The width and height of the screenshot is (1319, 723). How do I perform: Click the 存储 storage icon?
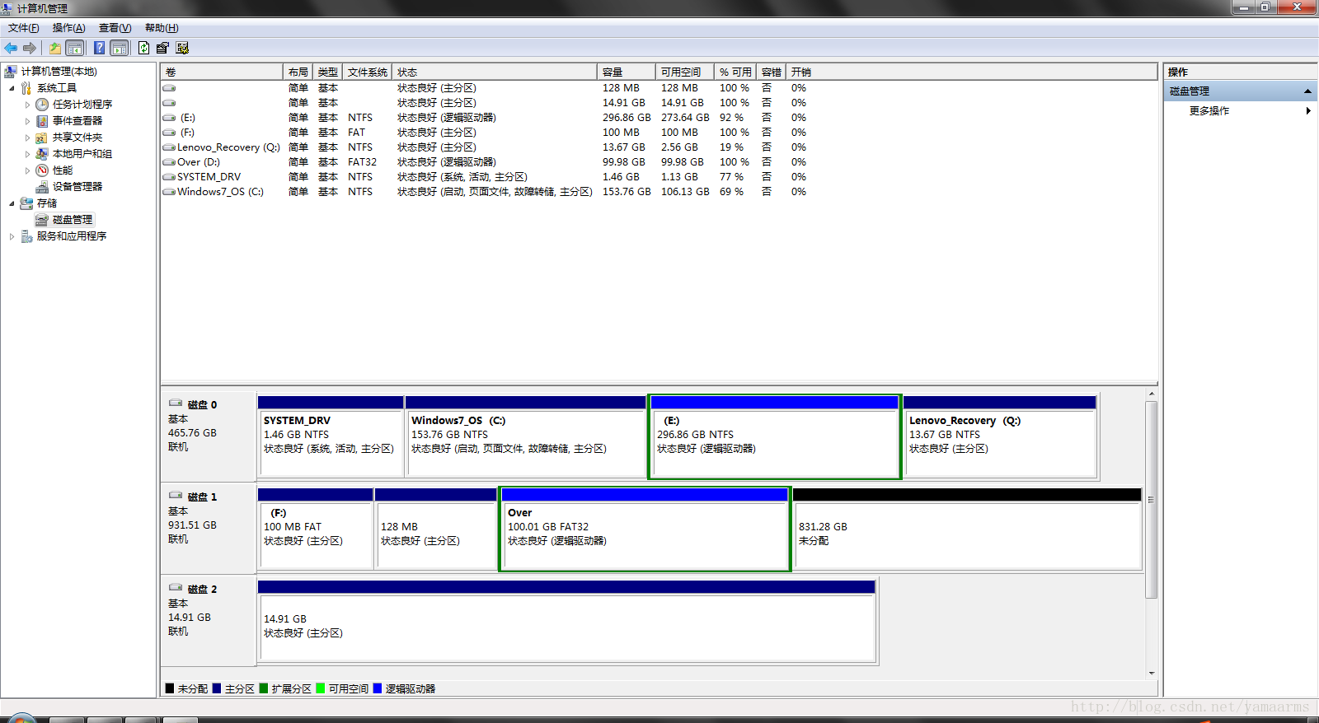pos(26,203)
